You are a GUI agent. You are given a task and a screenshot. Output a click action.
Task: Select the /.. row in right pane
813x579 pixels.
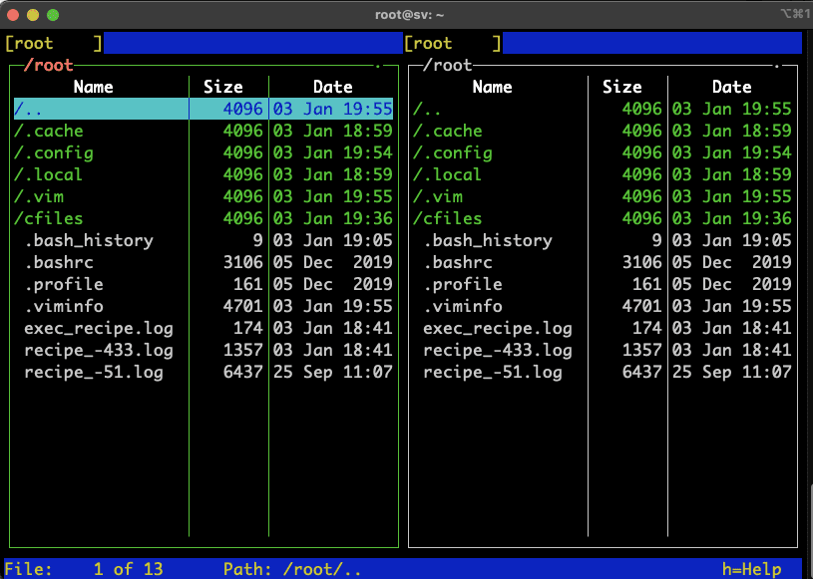[x=603, y=109]
